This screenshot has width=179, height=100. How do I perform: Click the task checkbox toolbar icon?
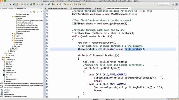tap(37, 4)
